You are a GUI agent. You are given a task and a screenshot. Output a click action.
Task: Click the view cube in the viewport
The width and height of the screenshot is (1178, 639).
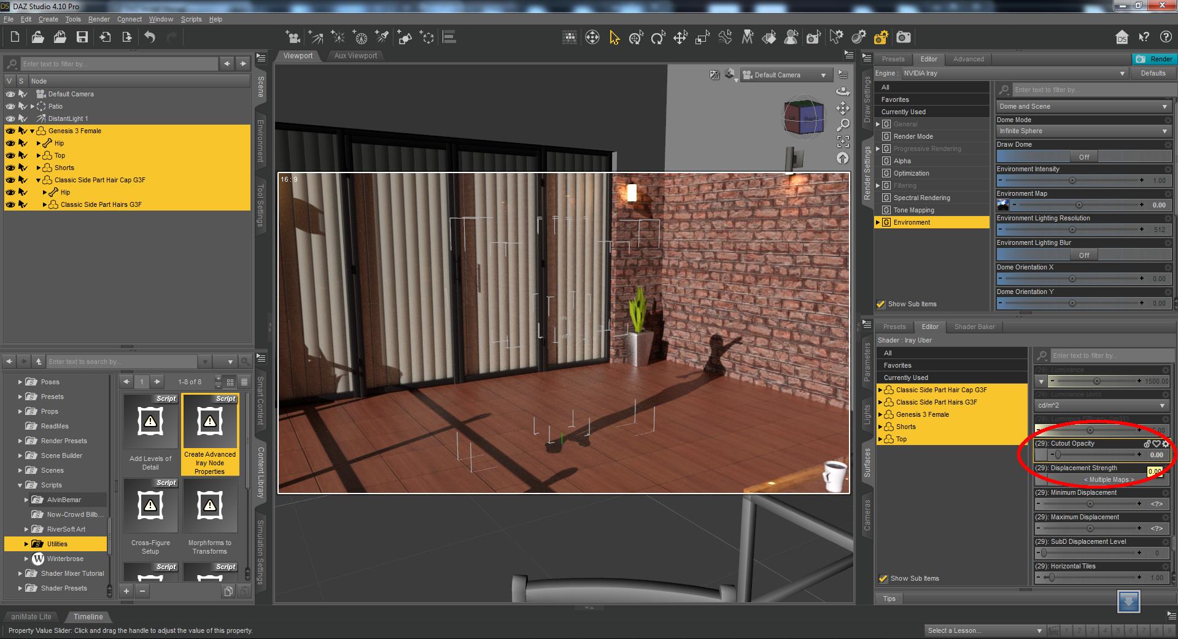point(804,117)
